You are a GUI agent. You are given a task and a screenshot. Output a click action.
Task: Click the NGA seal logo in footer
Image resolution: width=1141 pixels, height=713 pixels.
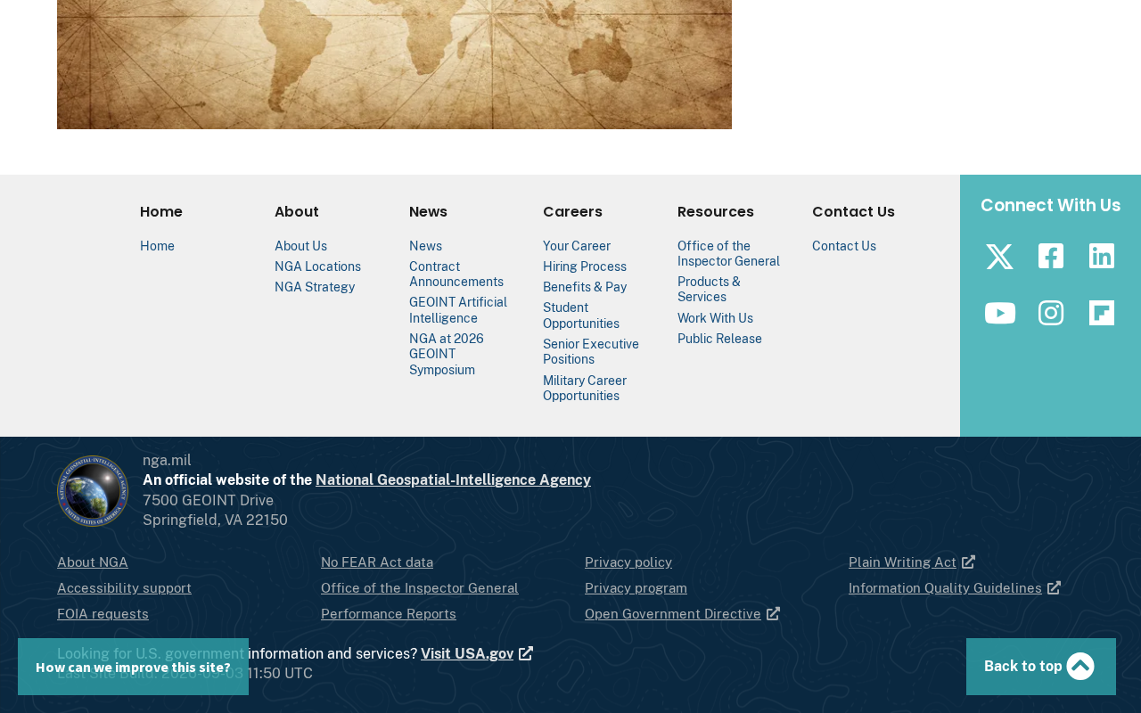point(93,491)
